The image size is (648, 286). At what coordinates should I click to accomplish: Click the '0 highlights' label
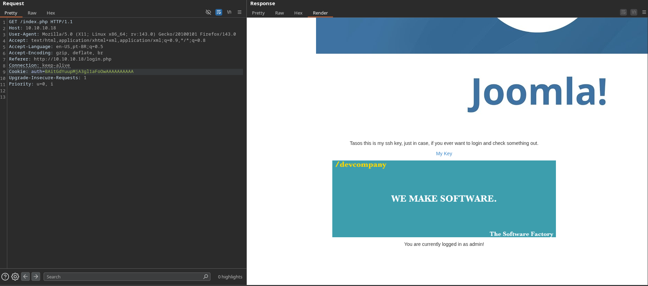coord(230,277)
